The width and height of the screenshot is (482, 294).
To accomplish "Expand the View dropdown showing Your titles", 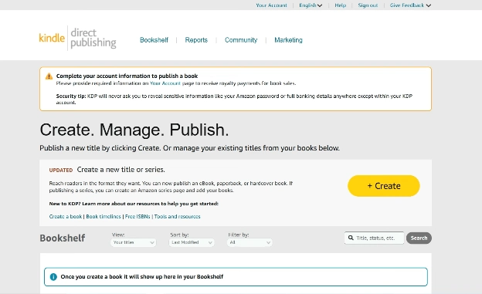I will tap(133, 242).
